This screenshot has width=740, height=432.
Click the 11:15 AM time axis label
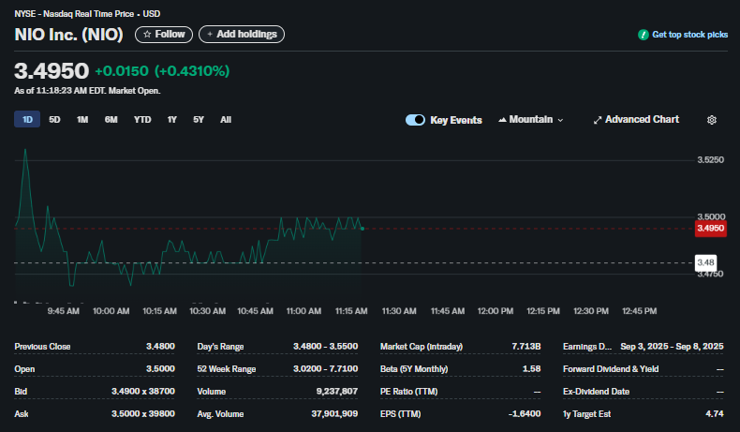click(351, 311)
